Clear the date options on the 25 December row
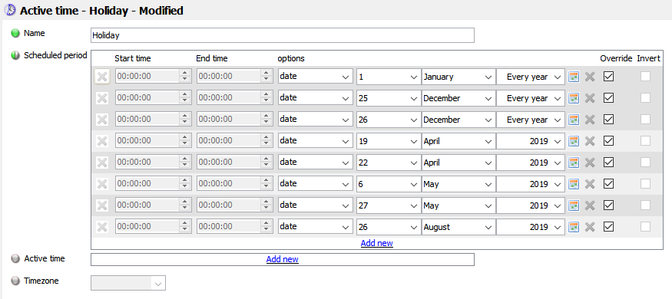The width and height of the screenshot is (672, 299). pos(590,98)
